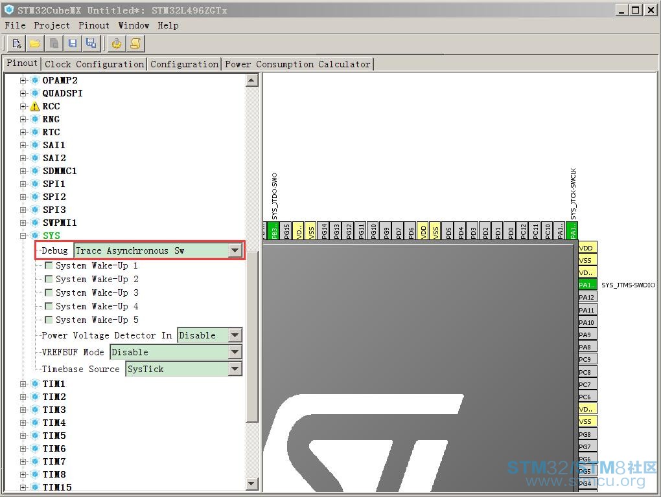The width and height of the screenshot is (661, 497).
Task: Select the Pinout tab
Action: 22,63
